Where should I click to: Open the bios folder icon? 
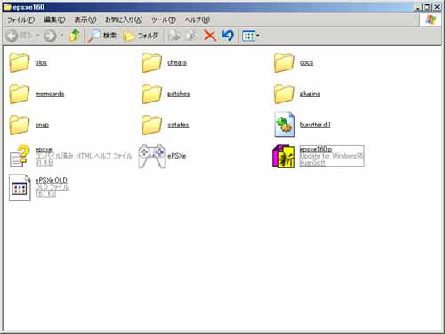click(19, 62)
